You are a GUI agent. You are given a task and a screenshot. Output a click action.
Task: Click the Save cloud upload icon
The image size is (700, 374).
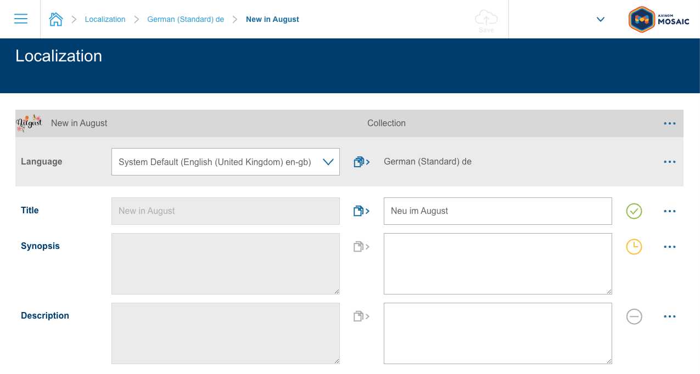click(x=486, y=19)
